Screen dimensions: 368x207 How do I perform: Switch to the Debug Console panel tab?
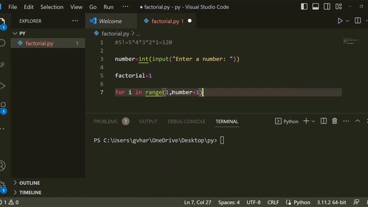186,121
